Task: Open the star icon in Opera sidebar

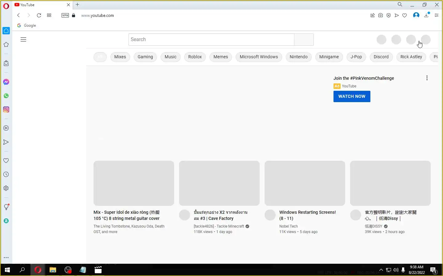Action: [x=6, y=44]
